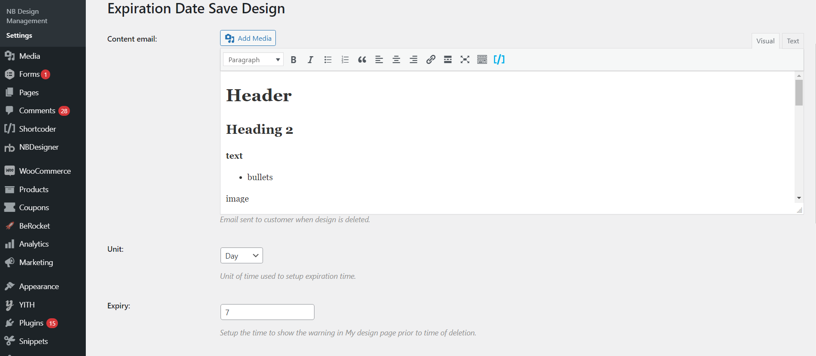Toggle bold formatting in editor toolbar

(x=293, y=60)
